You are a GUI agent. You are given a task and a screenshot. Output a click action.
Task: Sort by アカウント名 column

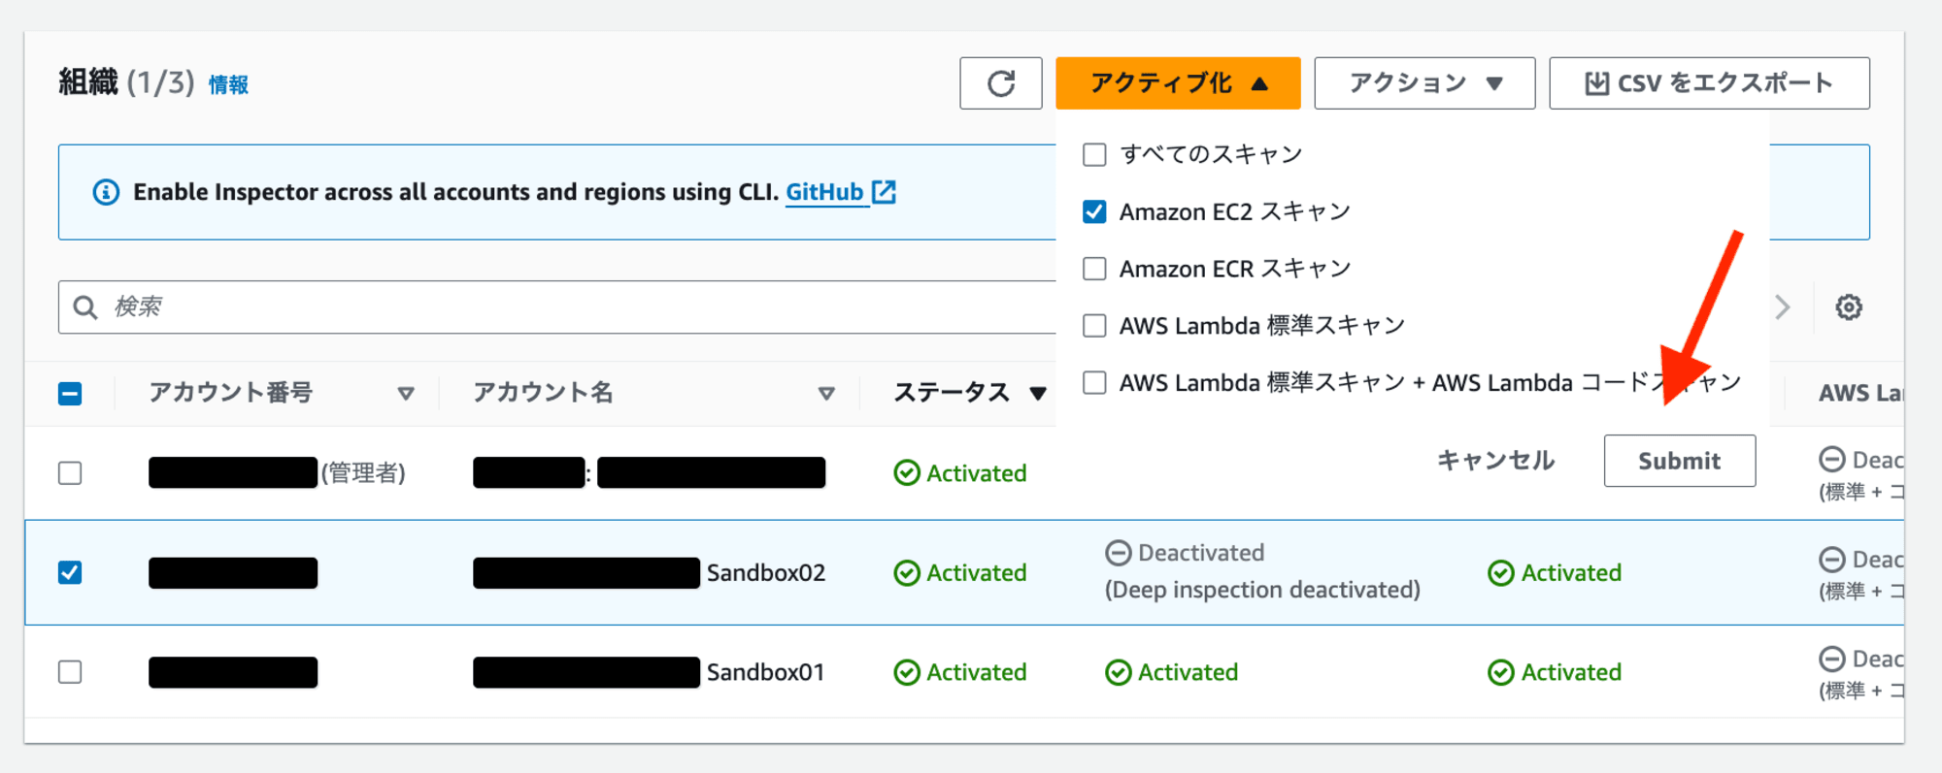(826, 394)
